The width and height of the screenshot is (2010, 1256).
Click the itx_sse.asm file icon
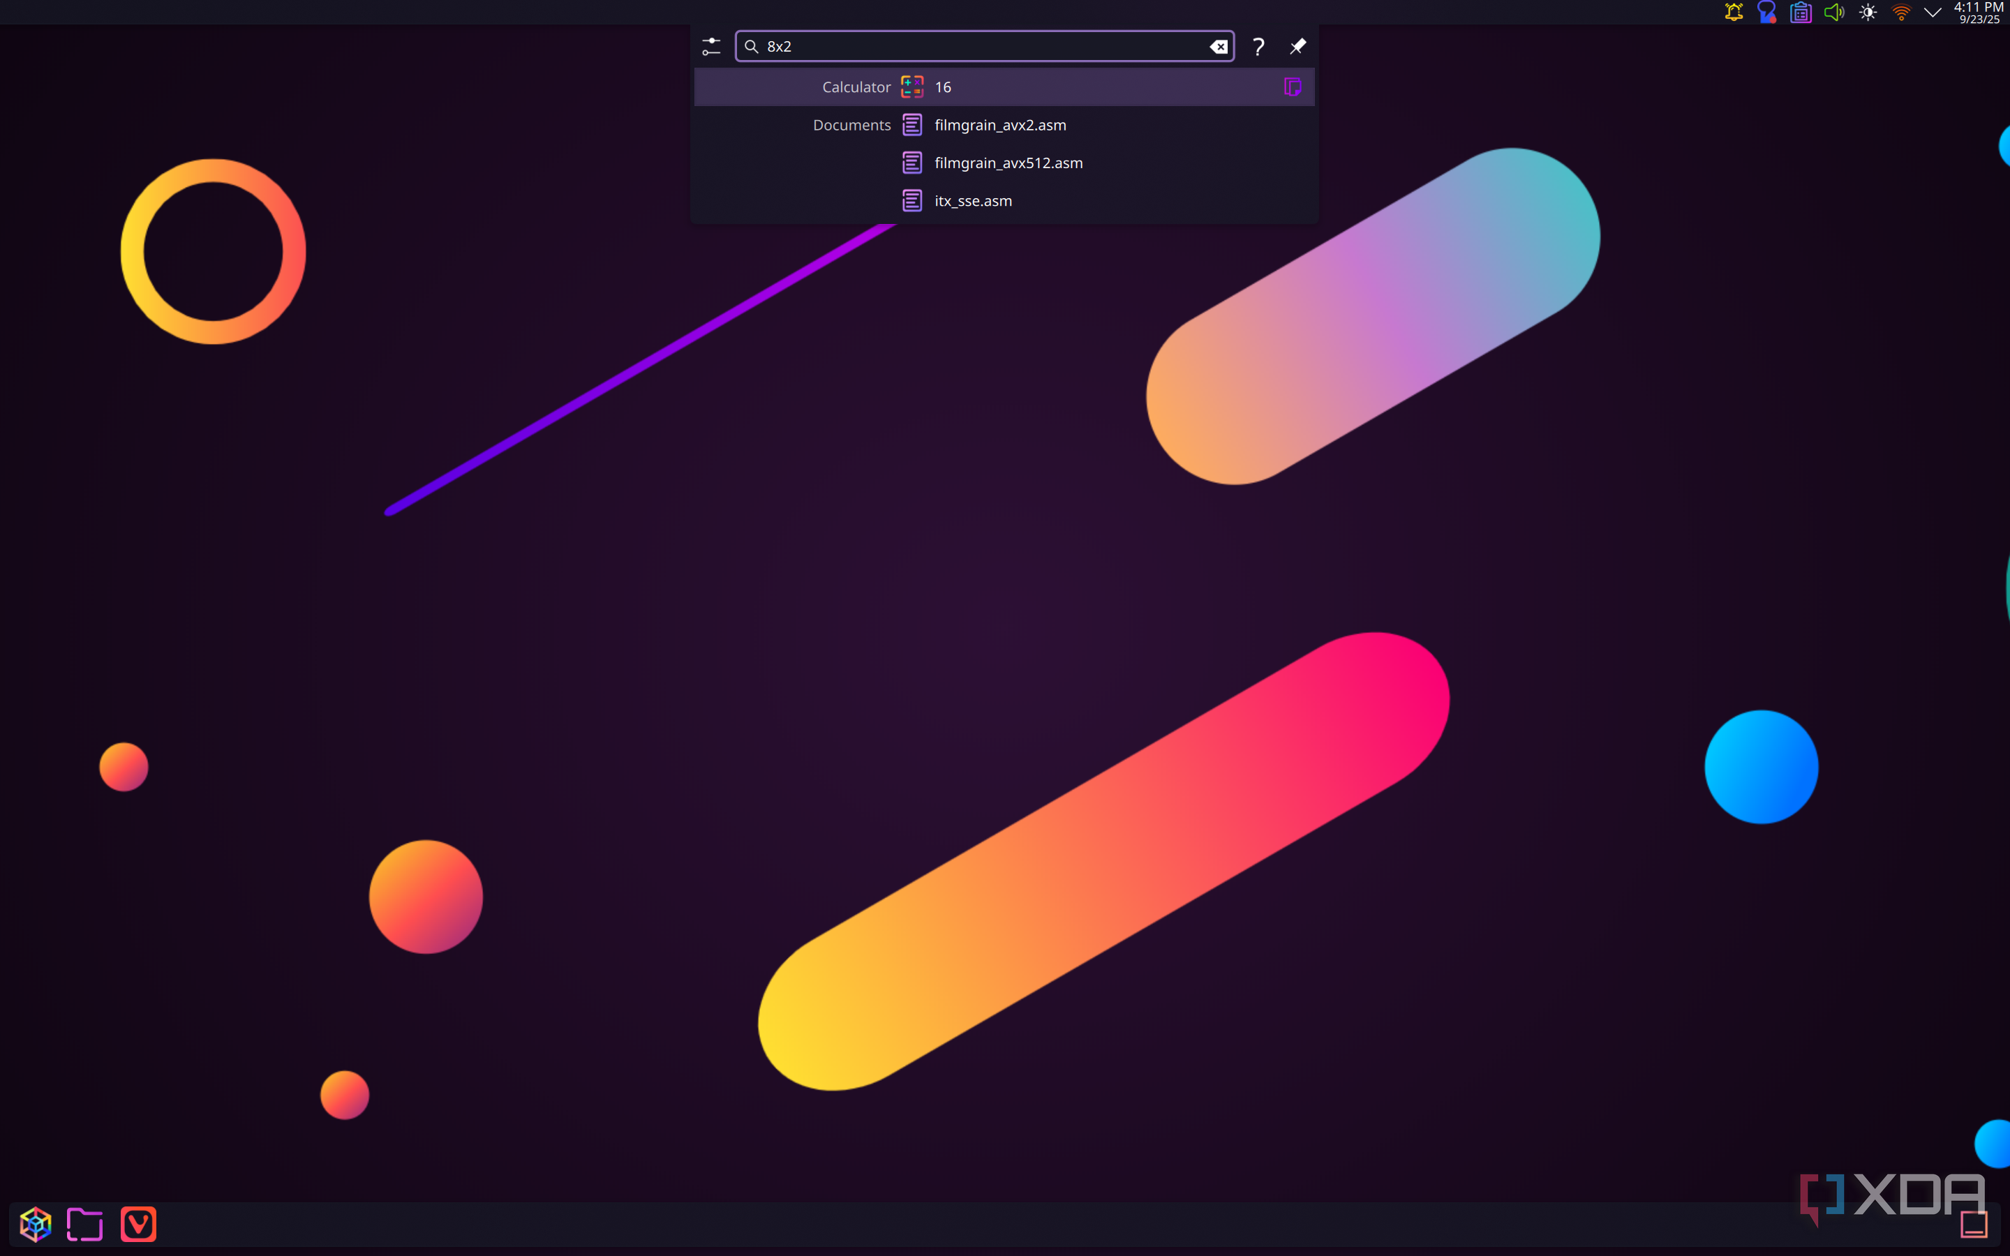912,201
